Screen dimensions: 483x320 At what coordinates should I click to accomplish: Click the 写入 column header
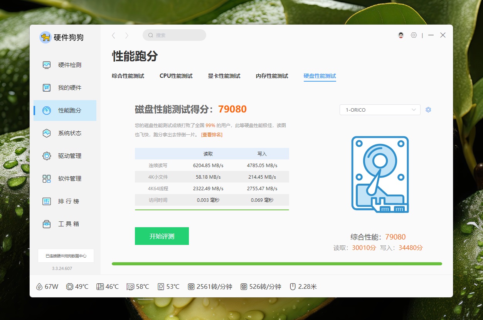point(262,154)
